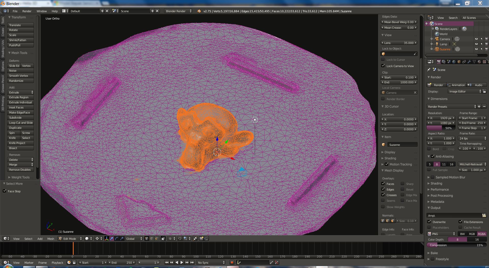Open the Constraints chain-link properties icon
Screen dimensions: 489x268
click(x=464, y=62)
